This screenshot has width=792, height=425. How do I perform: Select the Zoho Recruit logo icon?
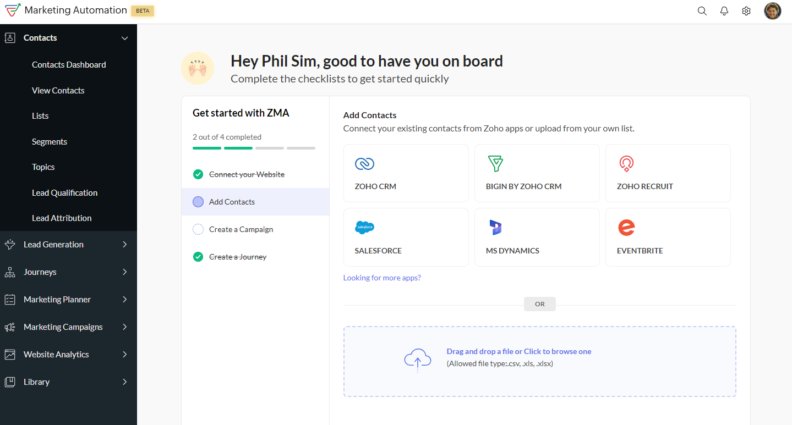click(626, 163)
